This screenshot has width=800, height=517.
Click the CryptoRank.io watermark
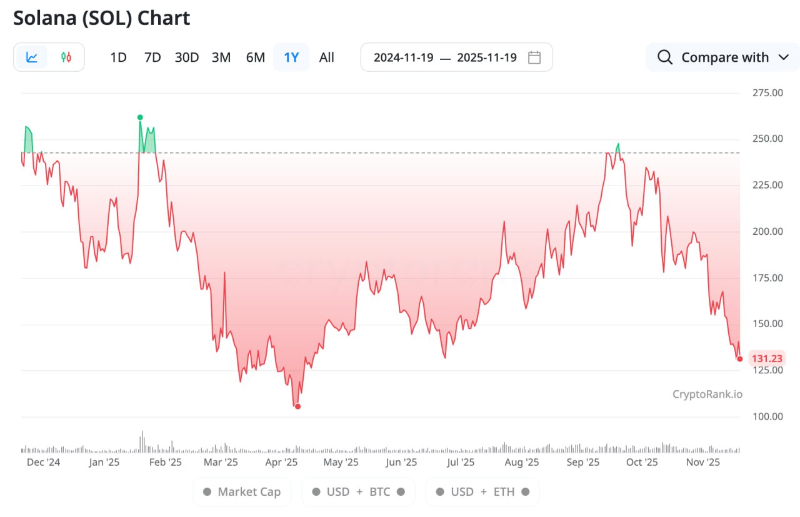tap(707, 394)
